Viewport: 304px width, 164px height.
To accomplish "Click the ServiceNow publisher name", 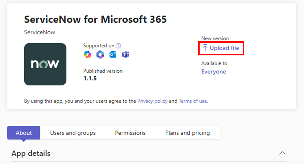I will pyautogui.click(x=39, y=32).
